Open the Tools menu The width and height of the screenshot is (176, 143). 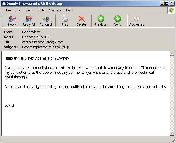[x=41, y=10]
